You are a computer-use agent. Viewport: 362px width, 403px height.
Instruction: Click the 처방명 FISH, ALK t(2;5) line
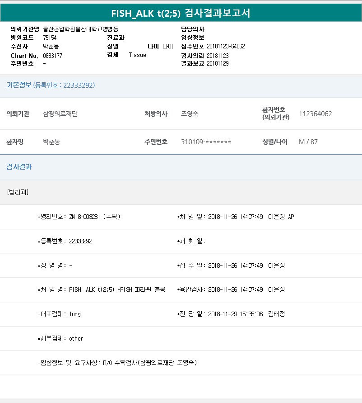pos(101,289)
